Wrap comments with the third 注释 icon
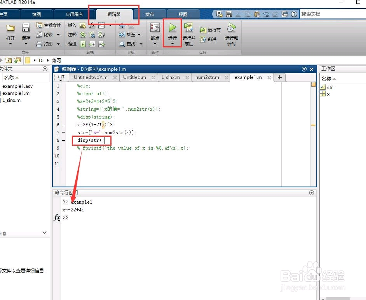The height and width of the screenshot is (300, 366). (x=101, y=35)
